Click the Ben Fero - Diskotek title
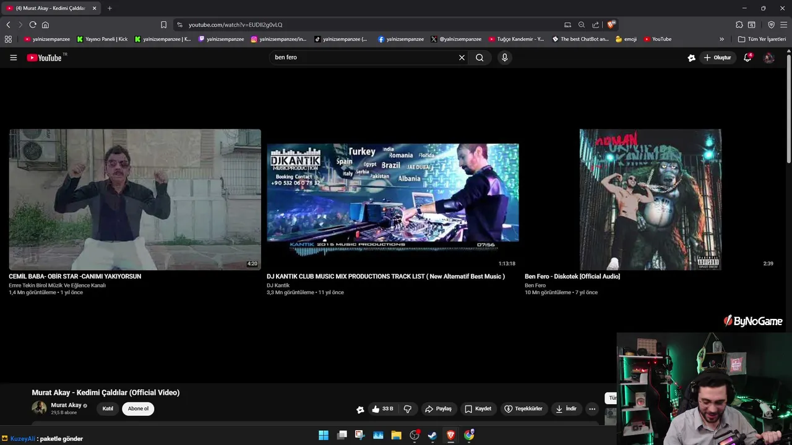 572,276
